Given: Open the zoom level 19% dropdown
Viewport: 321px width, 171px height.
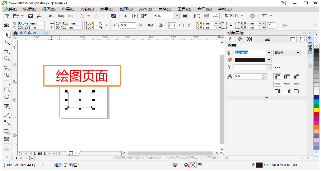Looking at the screenshot, I should click(x=177, y=16).
